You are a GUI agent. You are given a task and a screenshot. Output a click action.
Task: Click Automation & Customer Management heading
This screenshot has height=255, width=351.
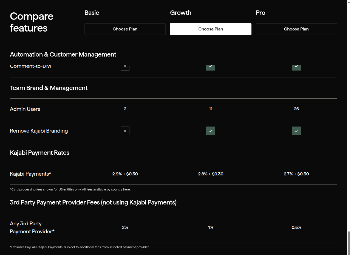(x=63, y=54)
